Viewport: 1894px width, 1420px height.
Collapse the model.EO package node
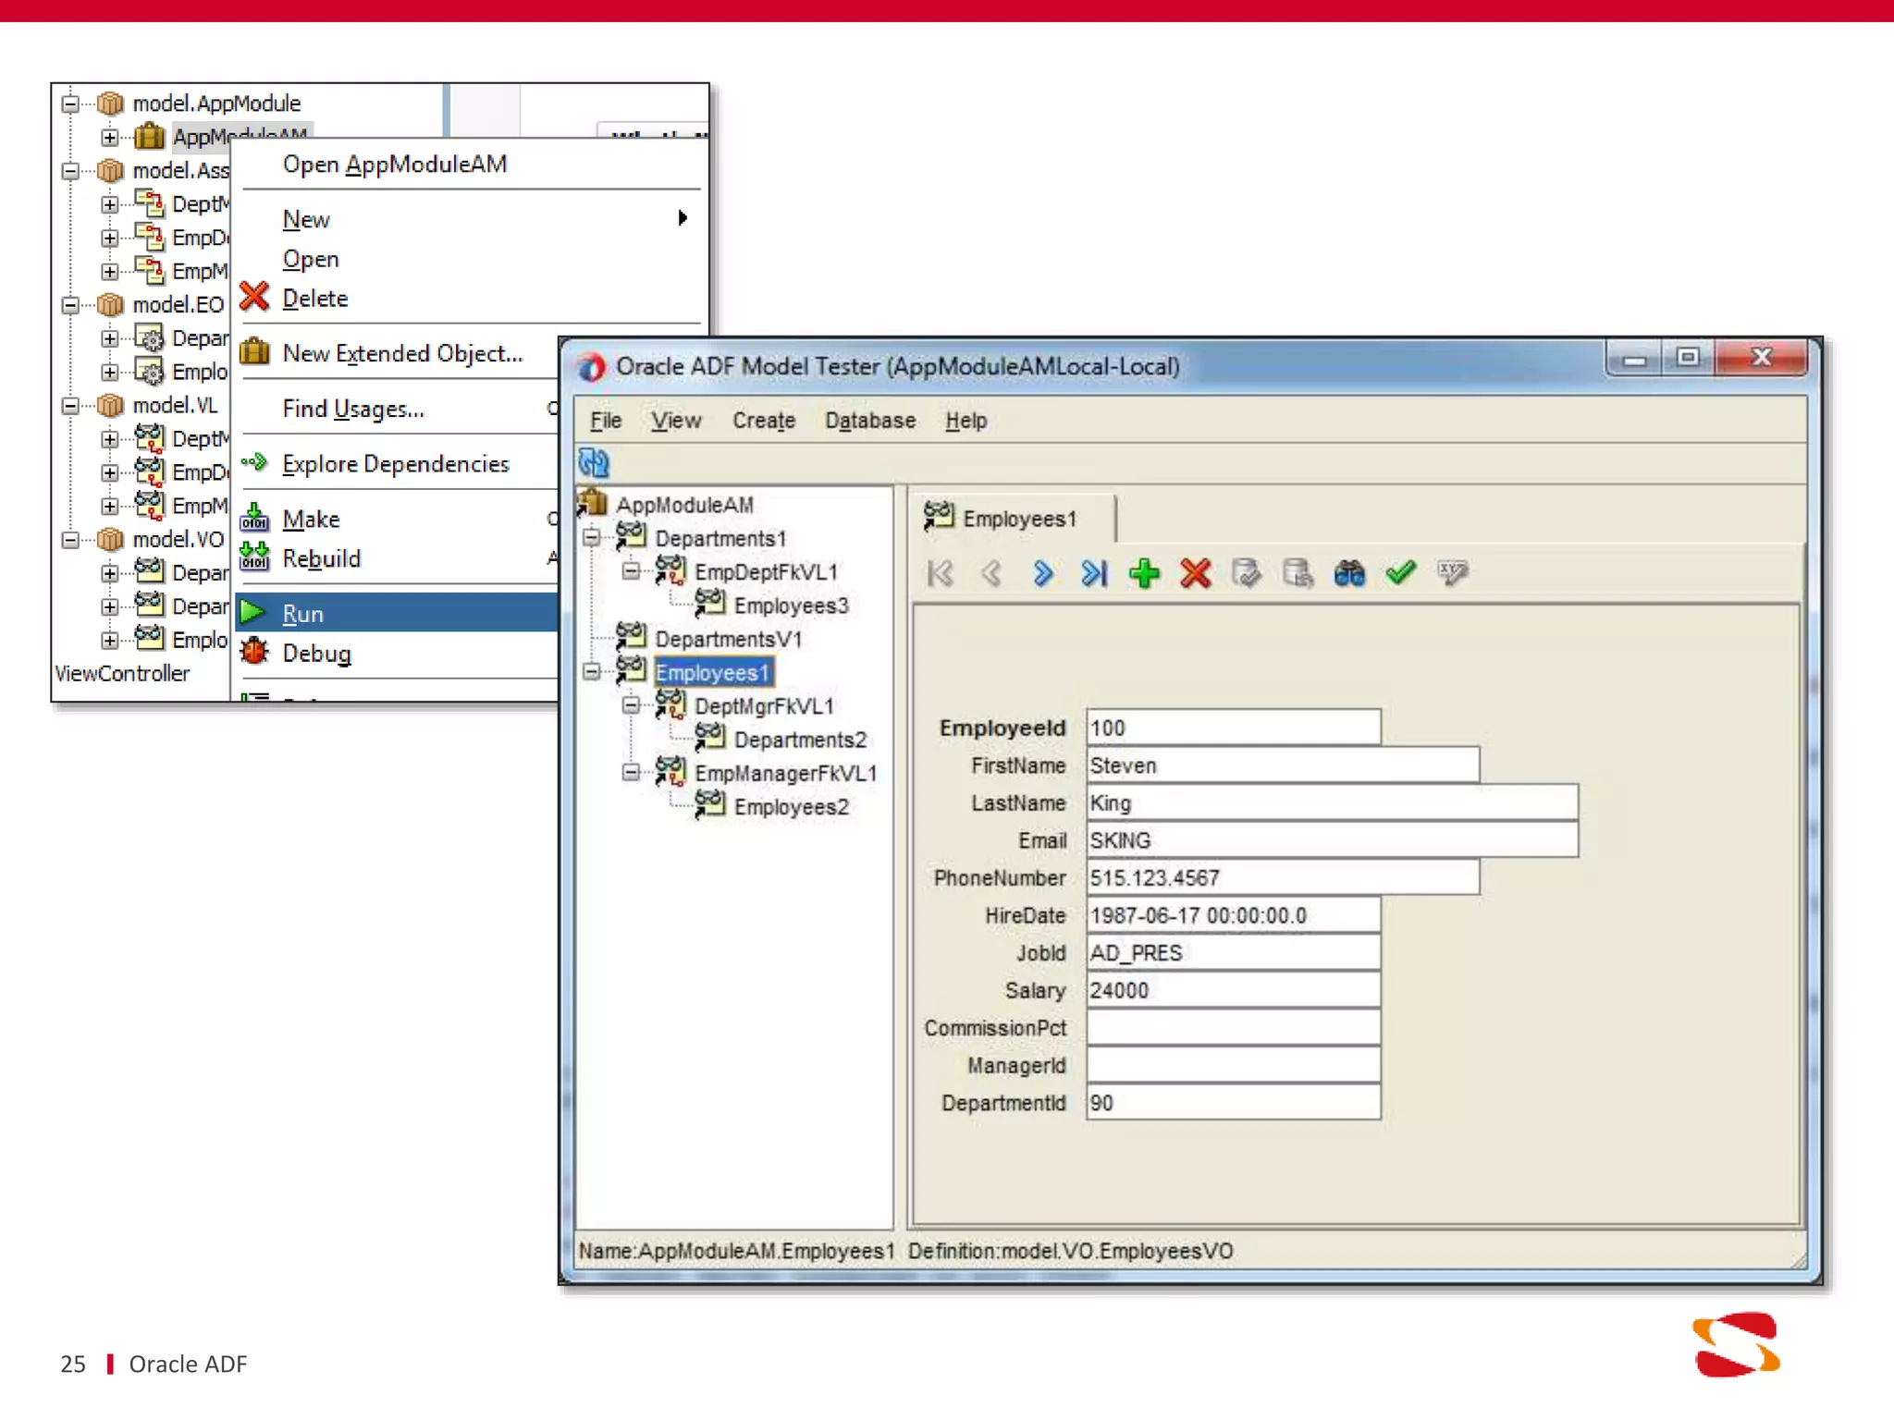click(69, 305)
